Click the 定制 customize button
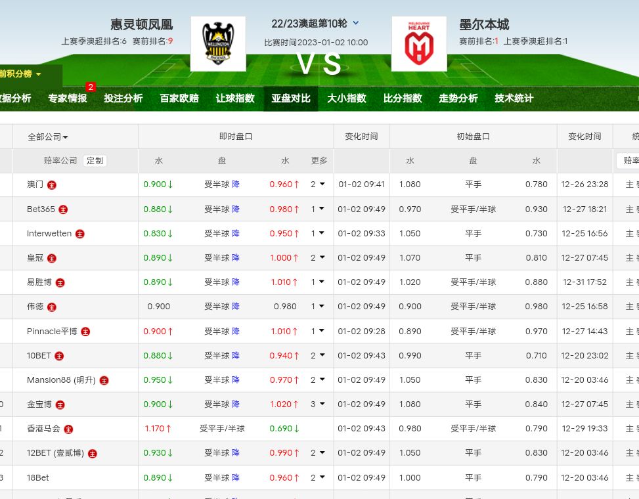Image resolution: width=639 pixels, height=499 pixels. point(95,161)
